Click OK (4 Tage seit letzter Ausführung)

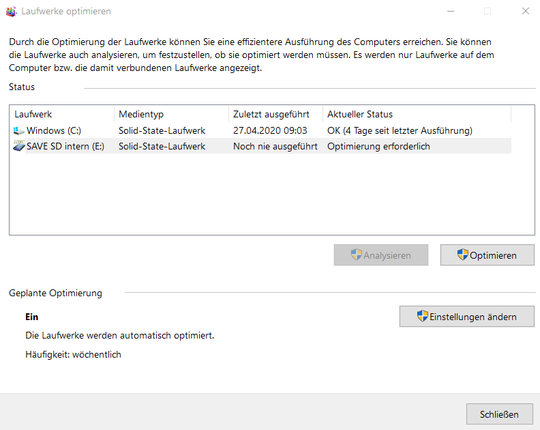pos(400,130)
